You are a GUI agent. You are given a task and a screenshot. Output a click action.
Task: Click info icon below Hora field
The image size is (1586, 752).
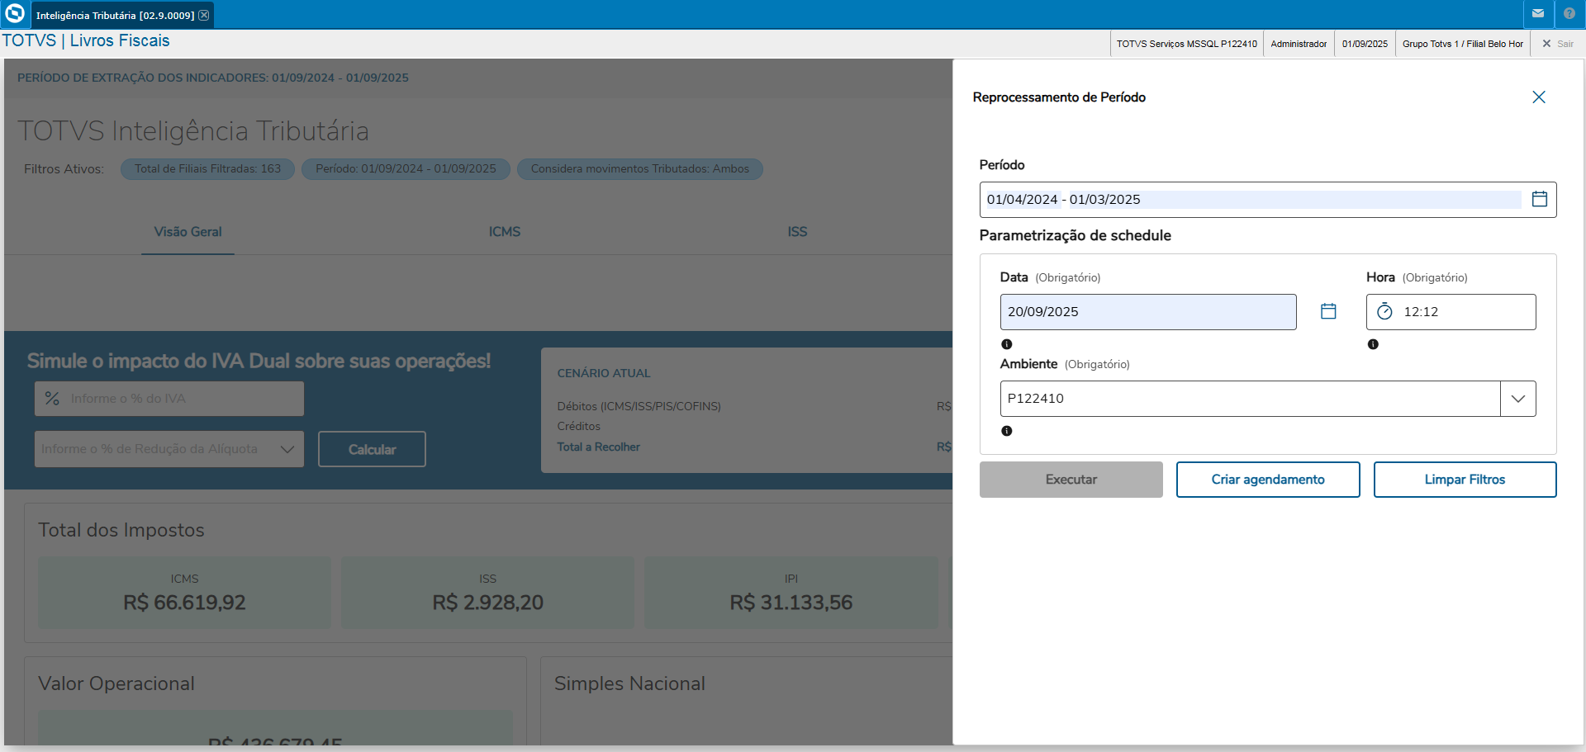pos(1373,344)
